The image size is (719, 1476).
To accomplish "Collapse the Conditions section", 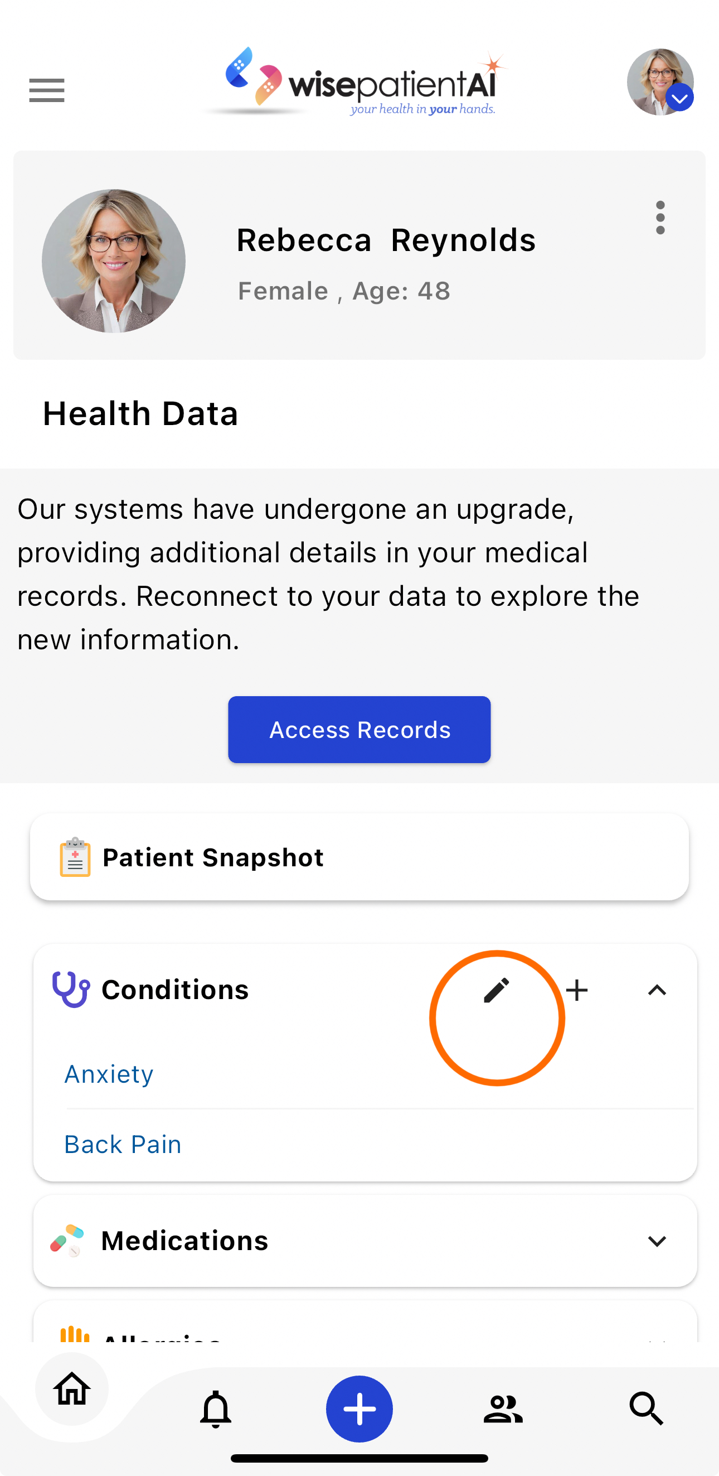I will [657, 990].
